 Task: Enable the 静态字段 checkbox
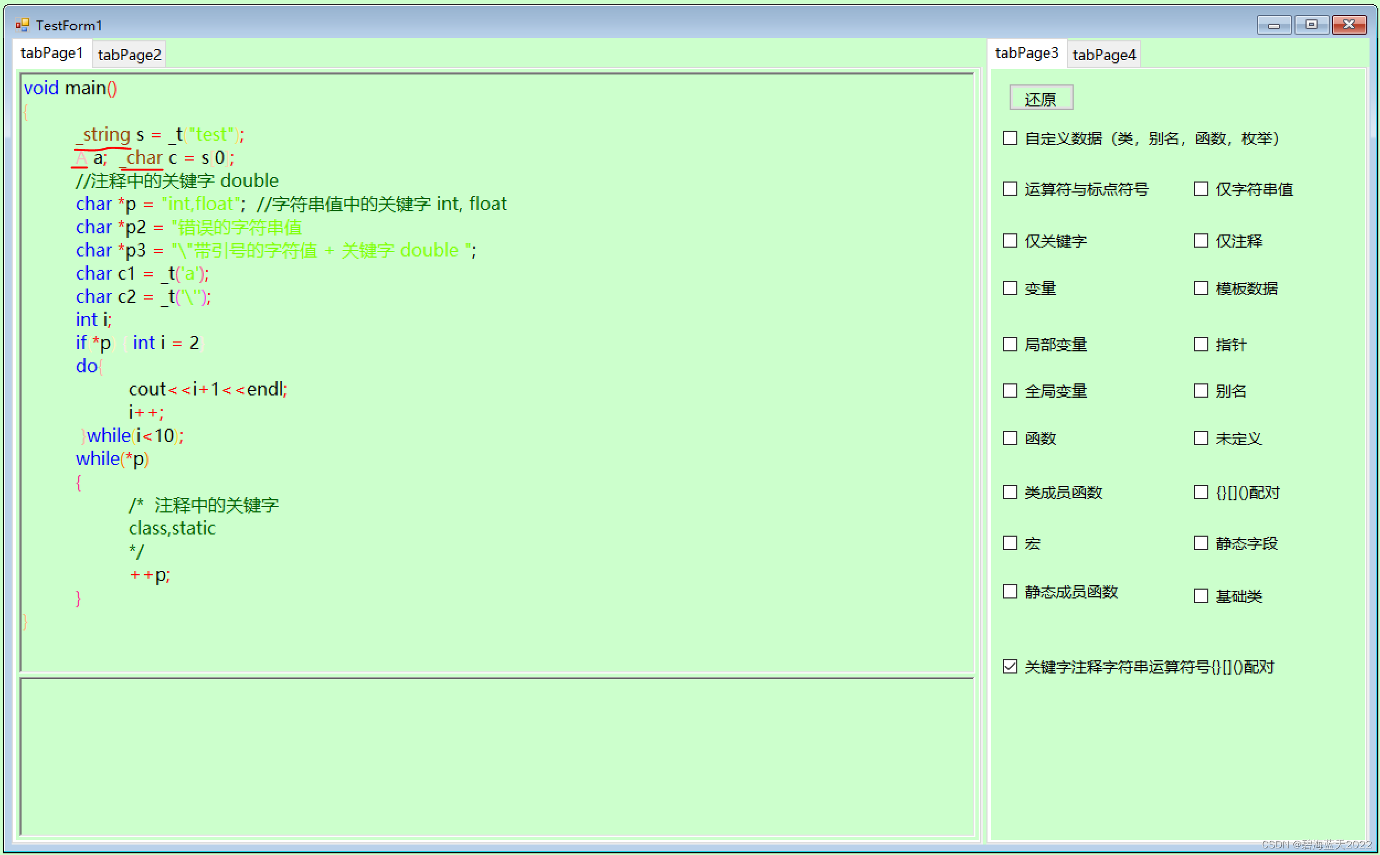pos(1201,543)
